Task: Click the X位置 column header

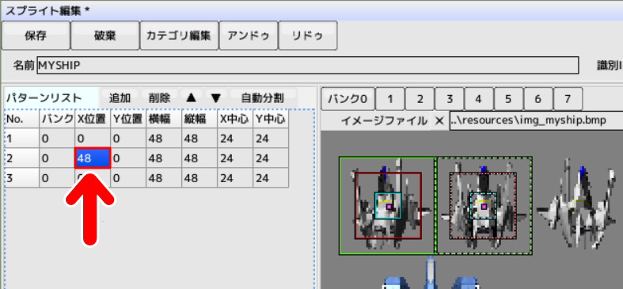Action: 93,119
